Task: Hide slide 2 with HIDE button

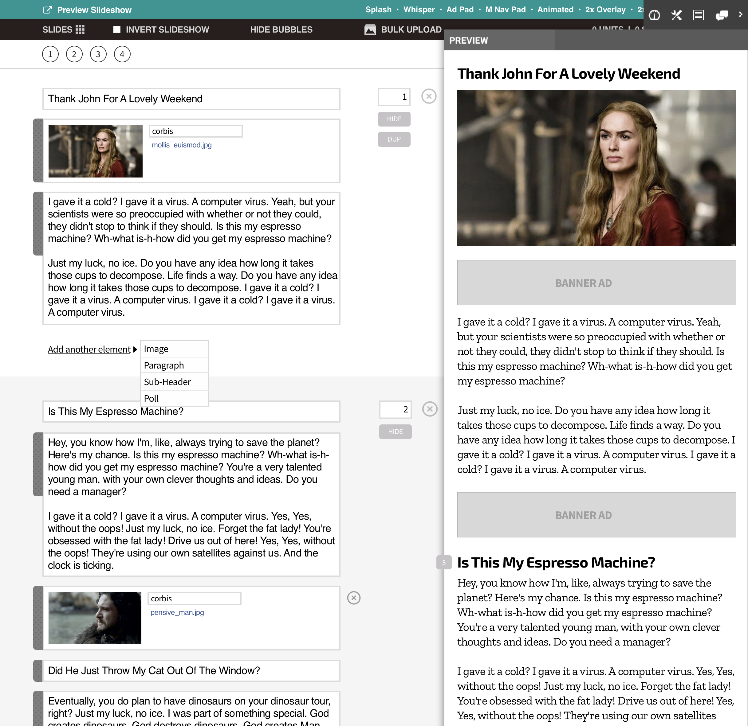Action: pos(395,431)
